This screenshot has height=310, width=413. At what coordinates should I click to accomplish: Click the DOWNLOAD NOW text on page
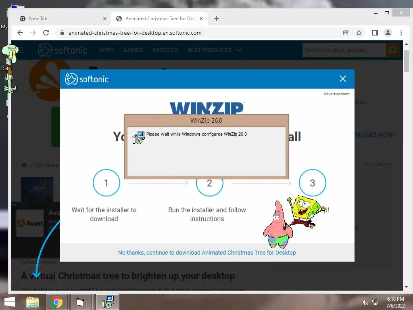point(374,135)
